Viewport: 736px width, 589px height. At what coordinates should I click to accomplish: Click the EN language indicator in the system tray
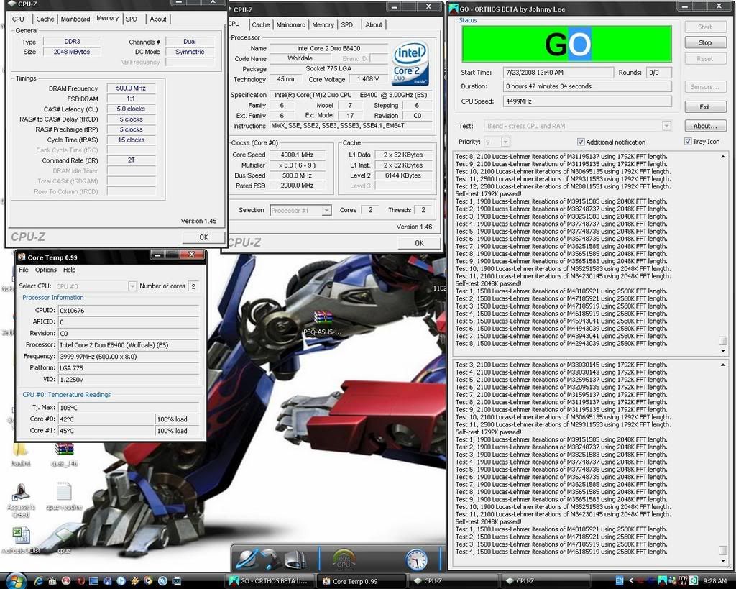pos(619,581)
